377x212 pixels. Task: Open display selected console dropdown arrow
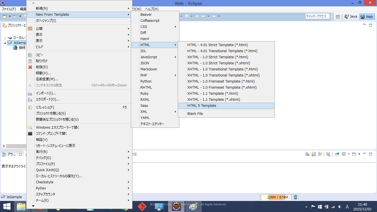pos(349,154)
